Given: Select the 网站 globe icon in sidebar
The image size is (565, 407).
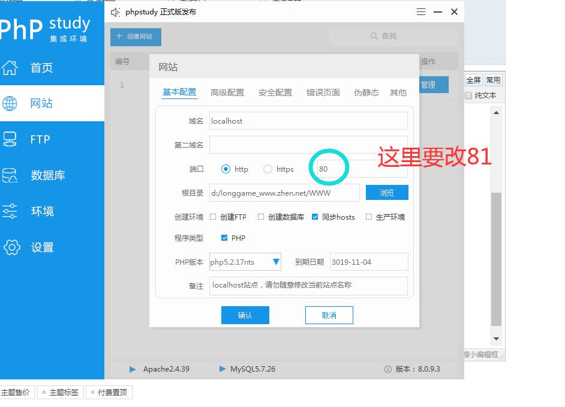Looking at the screenshot, I should coord(10,103).
